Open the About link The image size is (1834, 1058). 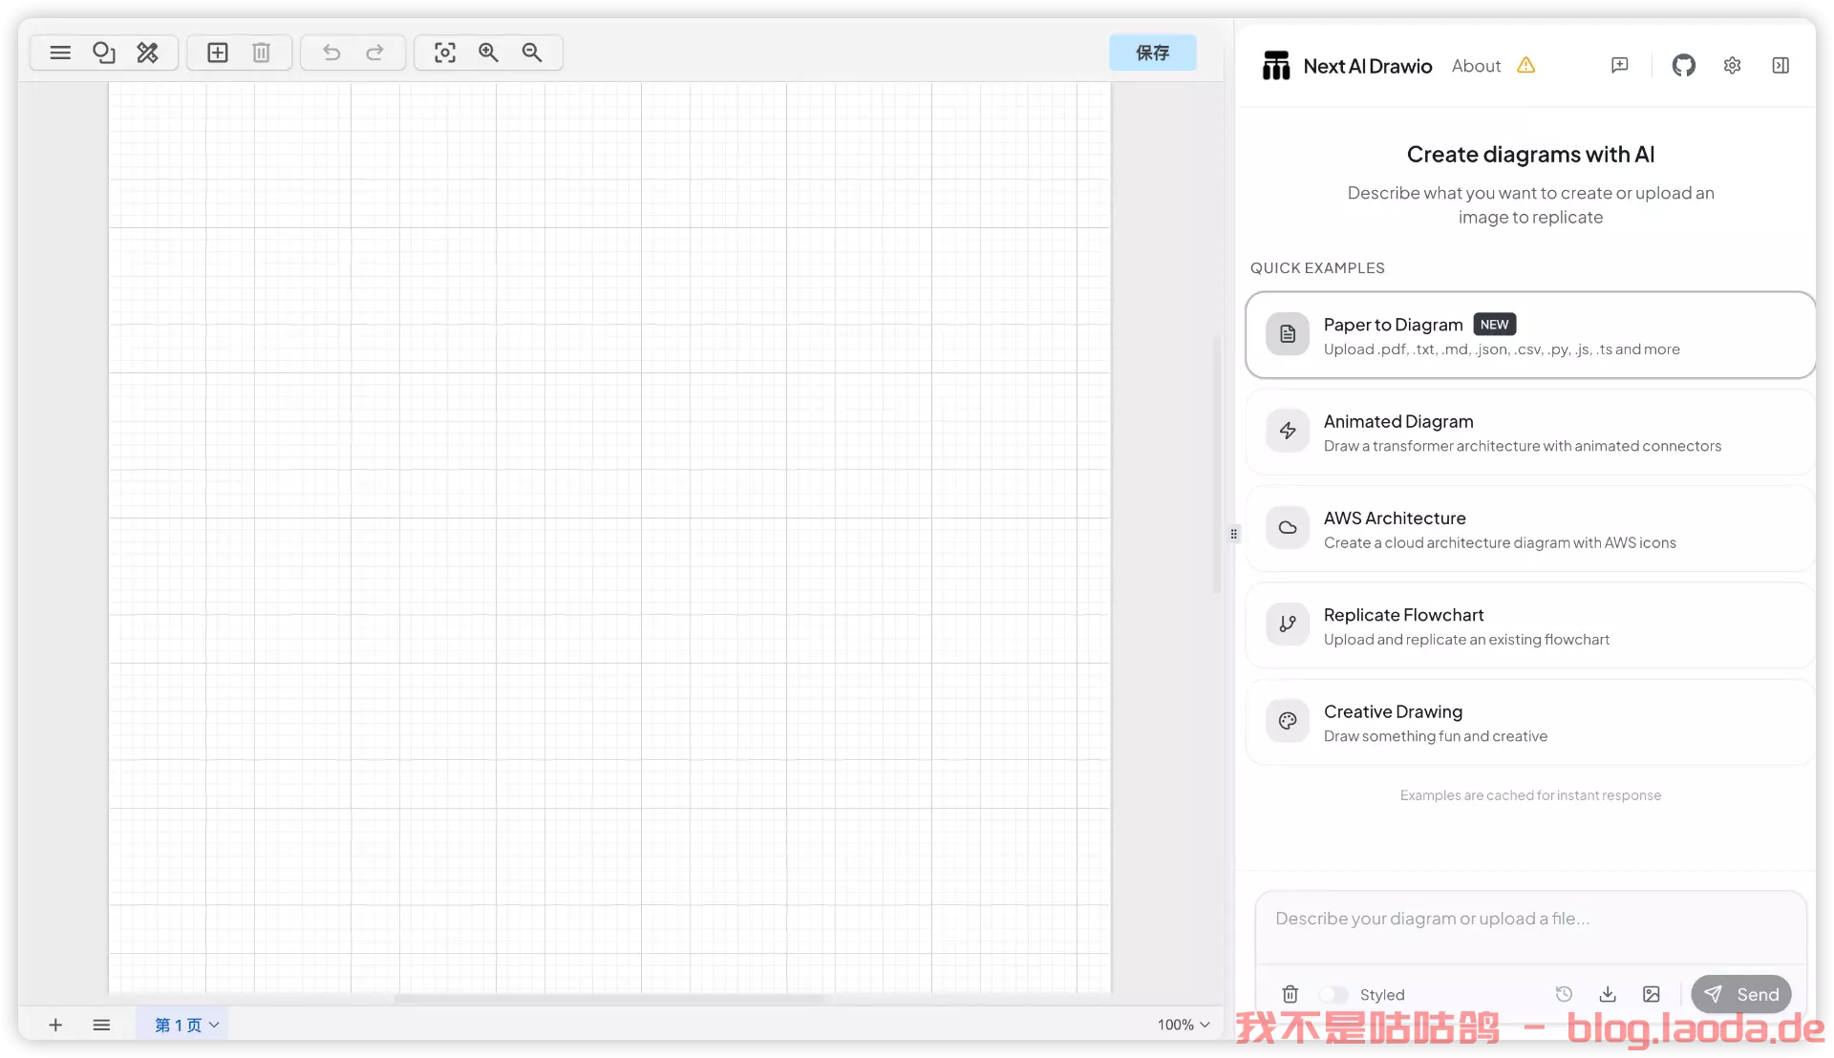coord(1476,66)
